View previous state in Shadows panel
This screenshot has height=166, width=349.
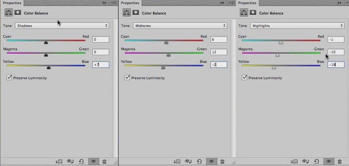point(70,161)
